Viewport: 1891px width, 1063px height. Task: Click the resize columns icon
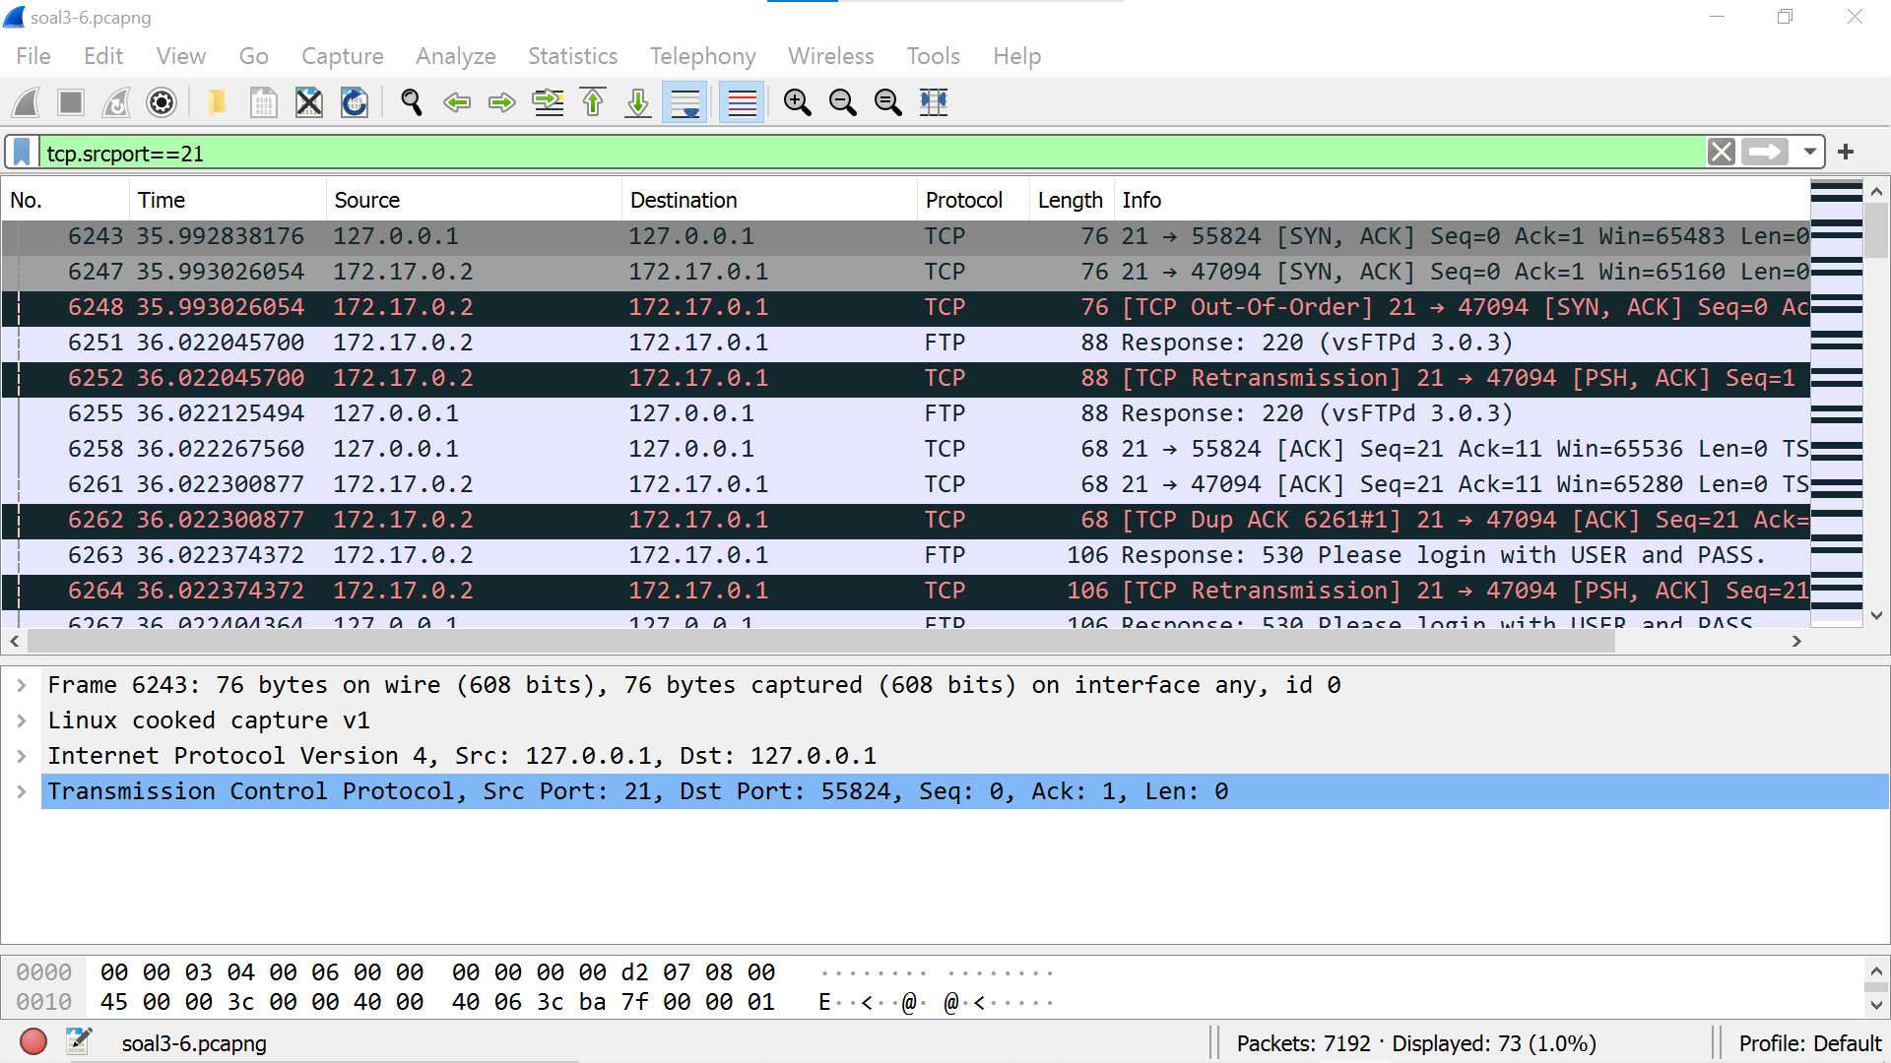[933, 102]
